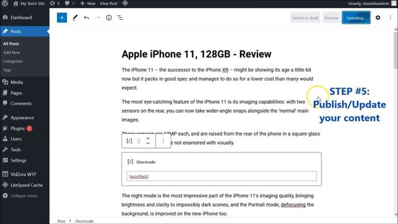This screenshot has width=398, height=224.
Task: Open the editor options three-dot menu
Action: coord(390,17)
